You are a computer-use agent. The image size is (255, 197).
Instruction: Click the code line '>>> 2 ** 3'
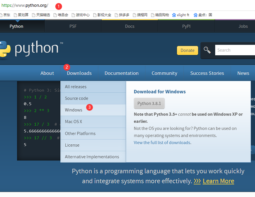37,111
